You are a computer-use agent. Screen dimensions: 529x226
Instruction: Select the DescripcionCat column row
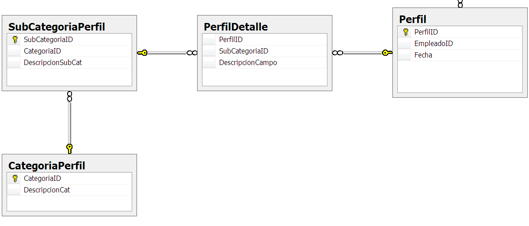tap(47, 190)
